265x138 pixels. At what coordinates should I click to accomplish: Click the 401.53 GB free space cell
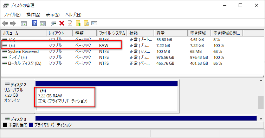click(x=199, y=63)
